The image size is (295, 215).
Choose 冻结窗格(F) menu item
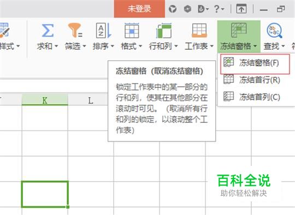coord(255,64)
